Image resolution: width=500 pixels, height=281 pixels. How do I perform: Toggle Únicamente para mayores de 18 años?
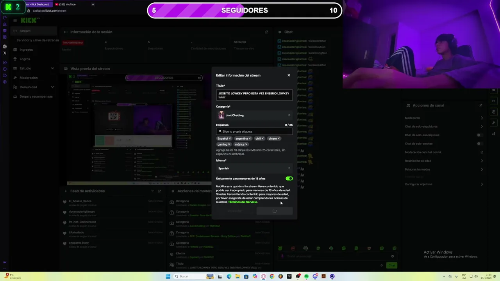pyautogui.click(x=289, y=178)
